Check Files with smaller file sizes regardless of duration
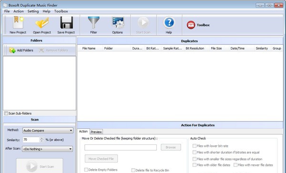 click(x=194, y=159)
